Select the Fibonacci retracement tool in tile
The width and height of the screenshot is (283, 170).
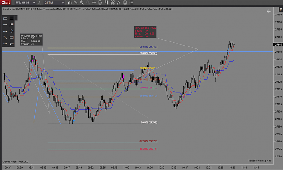coord(5,18)
